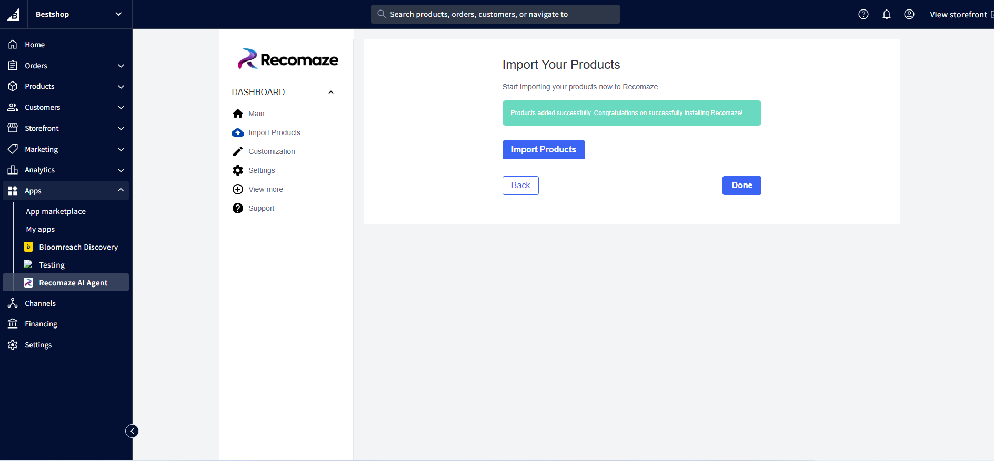Expand the Analytics menu chevron

(121, 170)
